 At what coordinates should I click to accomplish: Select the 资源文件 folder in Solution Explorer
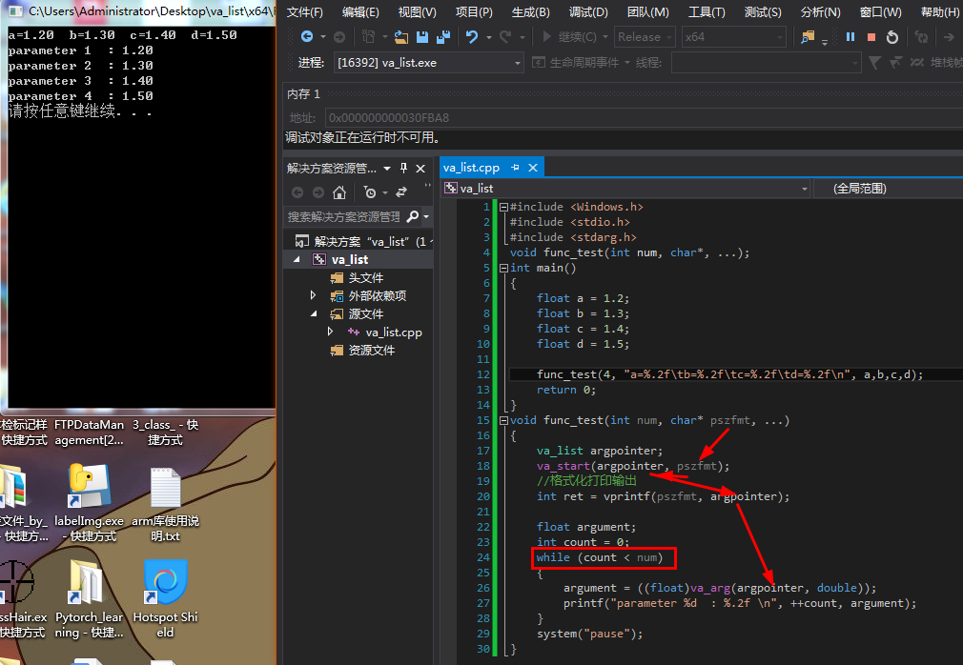coord(362,351)
